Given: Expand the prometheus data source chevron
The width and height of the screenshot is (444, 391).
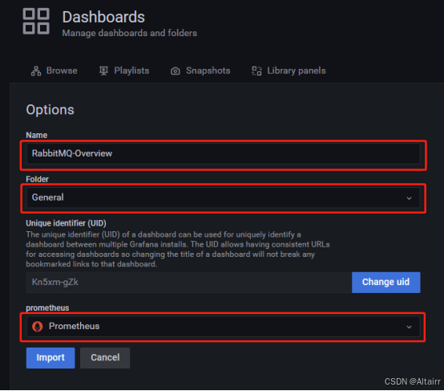Looking at the screenshot, I should pyautogui.click(x=409, y=327).
